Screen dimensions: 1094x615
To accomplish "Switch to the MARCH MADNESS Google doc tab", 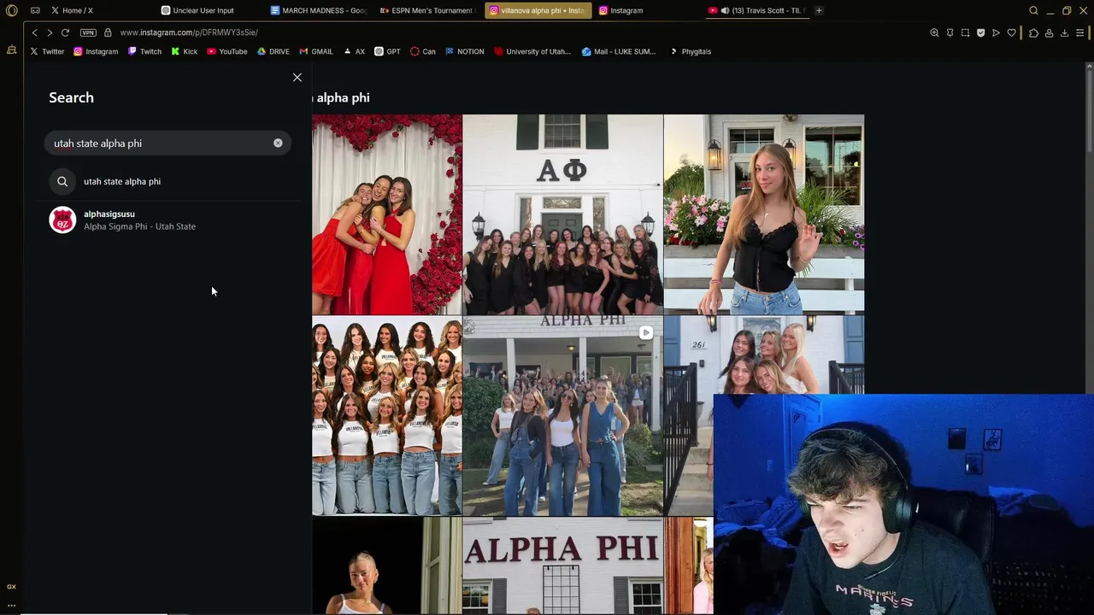I will click(x=319, y=10).
